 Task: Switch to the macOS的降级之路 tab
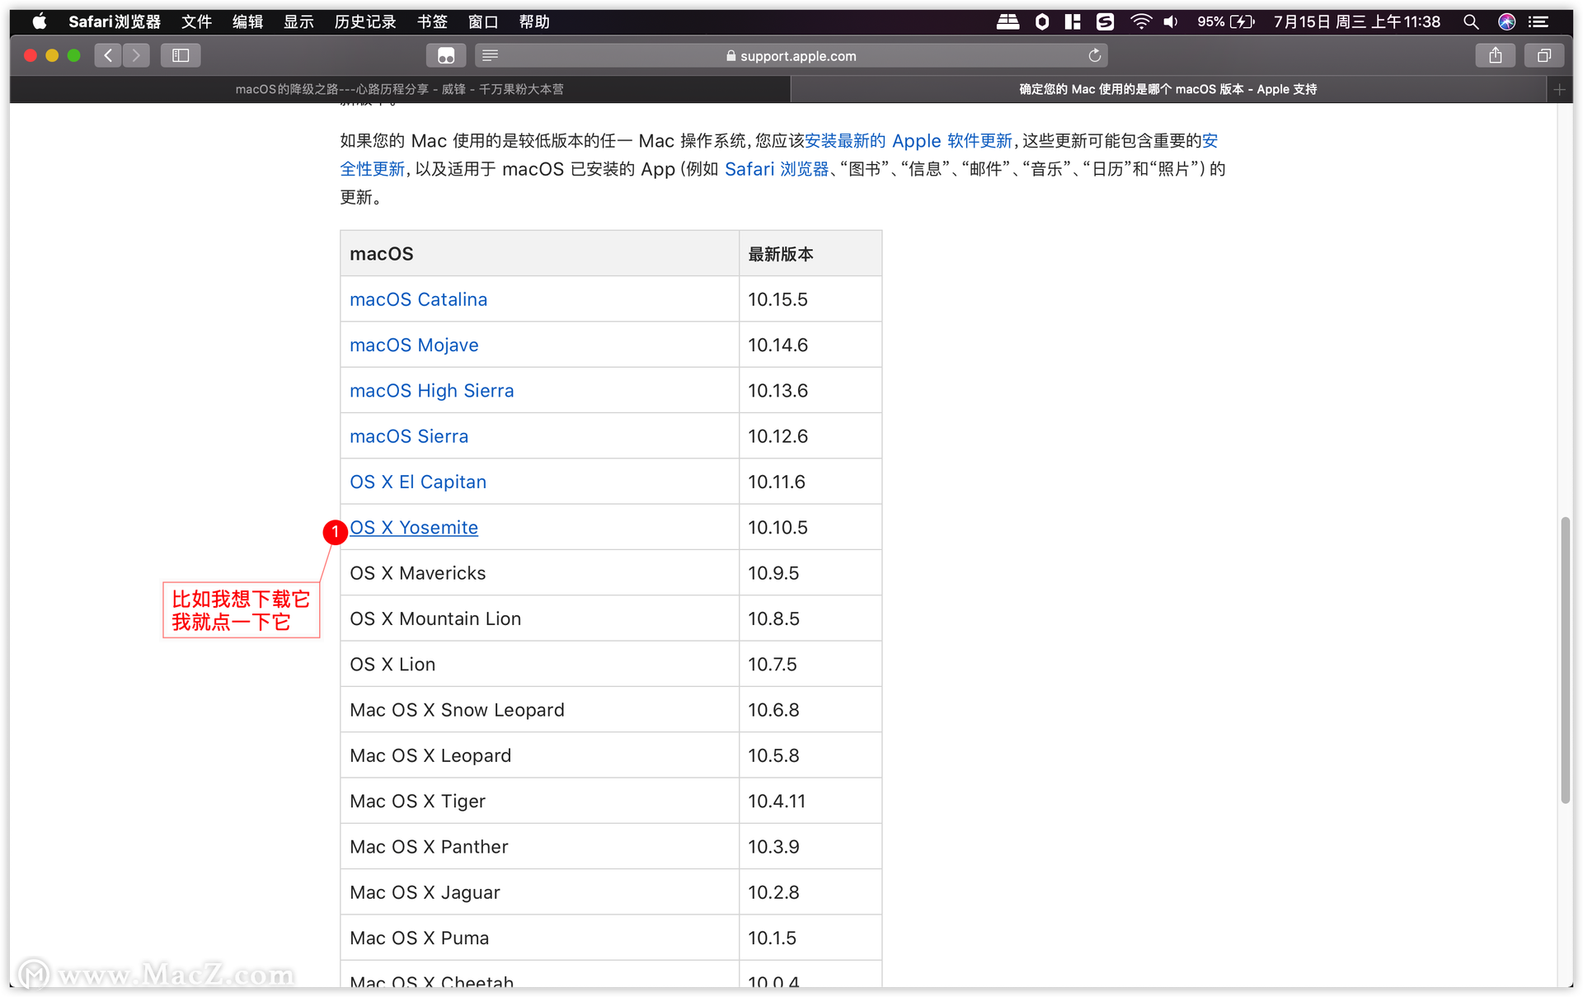tap(400, 89)
